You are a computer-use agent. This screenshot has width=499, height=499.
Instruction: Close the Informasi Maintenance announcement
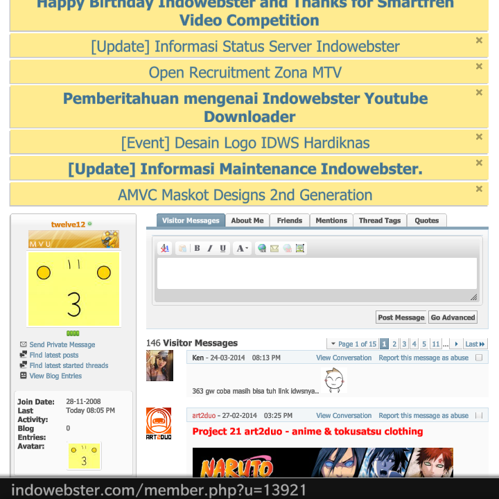click(479, 163)
